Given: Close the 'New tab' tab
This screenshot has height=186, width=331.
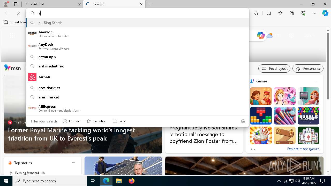Looking at the screenshot, I should 141,4.
